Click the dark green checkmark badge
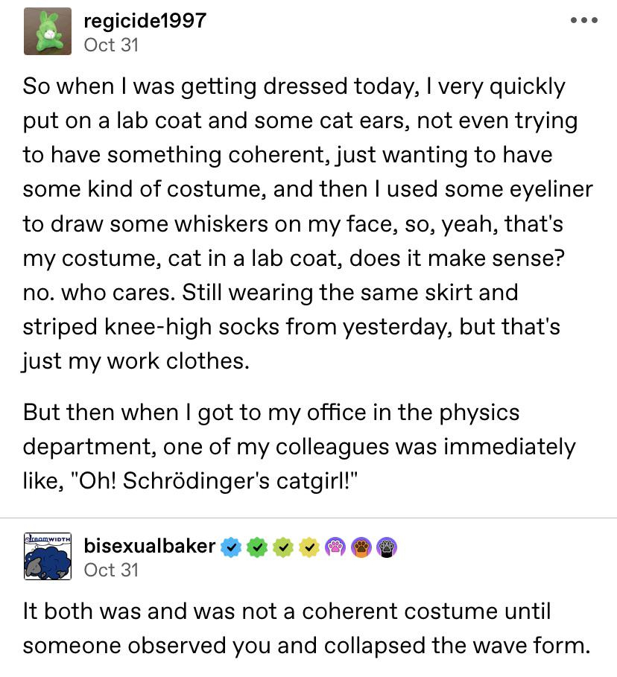Viewport: 617px width, 677px height. [x=257, y=547]
